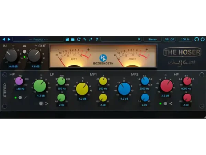Edit the HF gain 3.2 dB value

pos(165,96)
